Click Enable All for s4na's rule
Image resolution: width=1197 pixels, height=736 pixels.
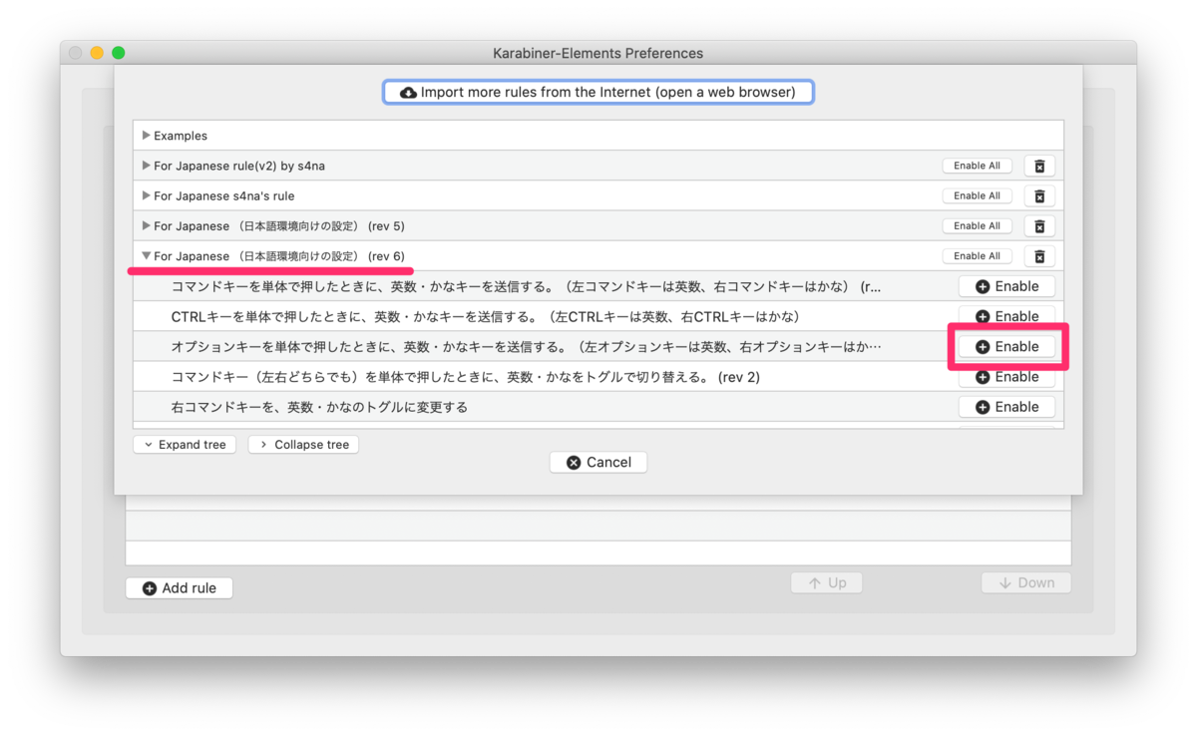pos(977,195)
